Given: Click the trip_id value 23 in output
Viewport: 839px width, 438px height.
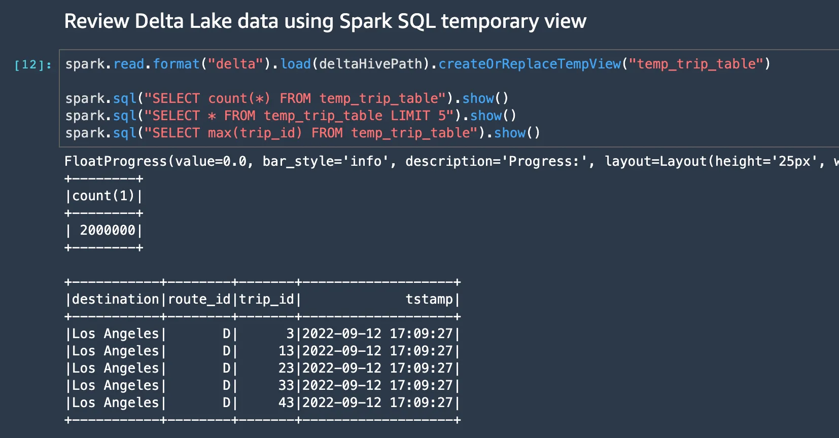Looking at the screenshot, I should coord(286,368).
